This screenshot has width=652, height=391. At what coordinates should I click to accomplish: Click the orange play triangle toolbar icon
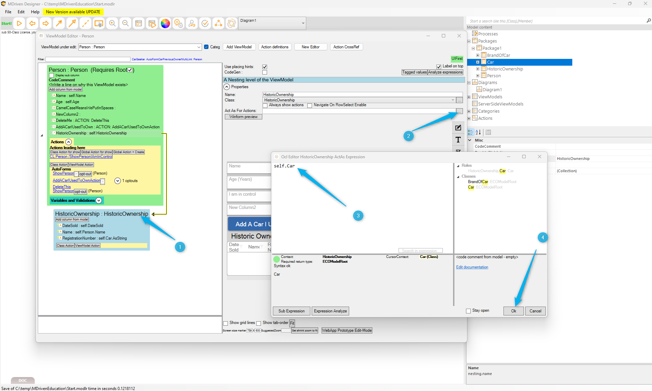19,23
